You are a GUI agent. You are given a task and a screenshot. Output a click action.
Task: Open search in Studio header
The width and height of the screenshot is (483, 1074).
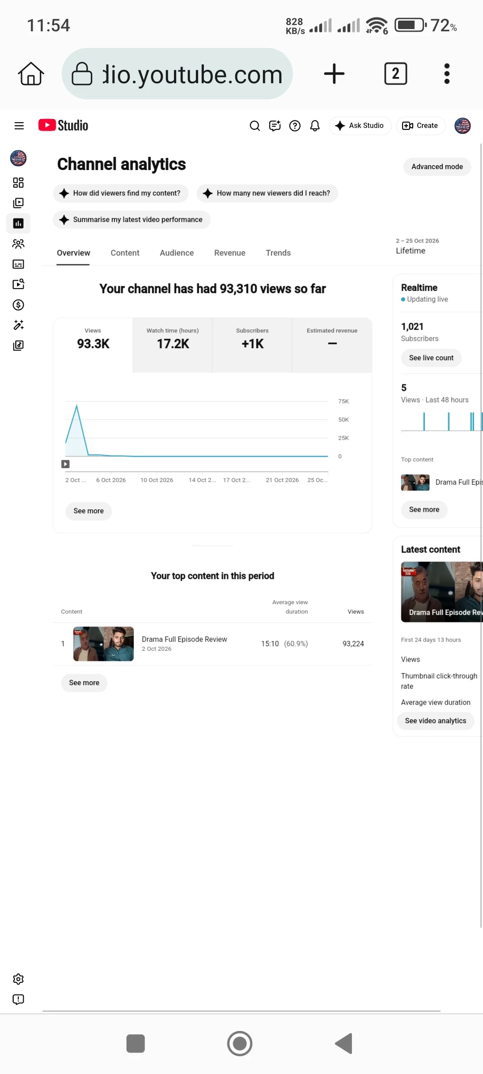(254, 126)
